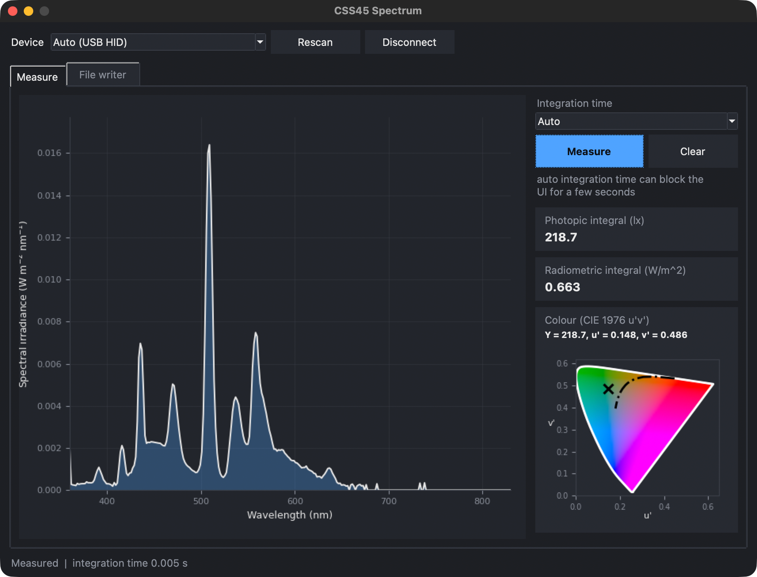The height and width of the screenshot is (577, 757).
Task: Click the Rescan button
Action: 315,42
